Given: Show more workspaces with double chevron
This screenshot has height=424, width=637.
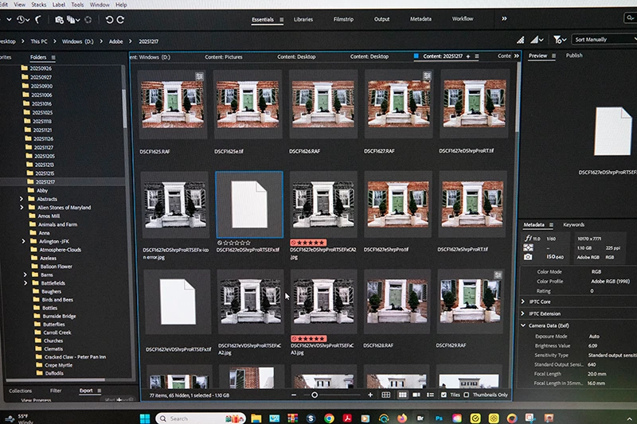Looking at the screenshot, I should click(x=504, y=18).
